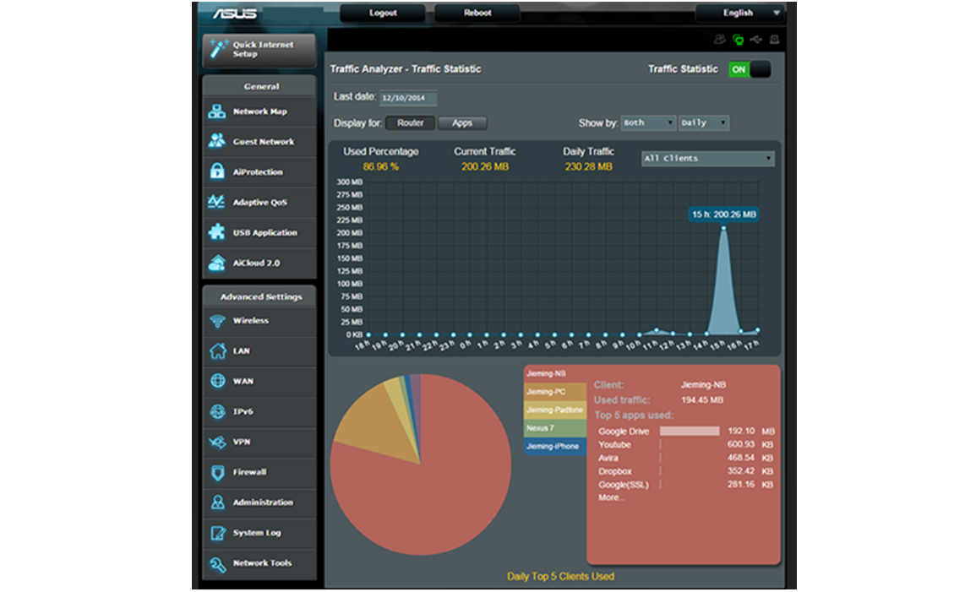Turn off the Traffic Statistic switch

click(x=750, y=69)
